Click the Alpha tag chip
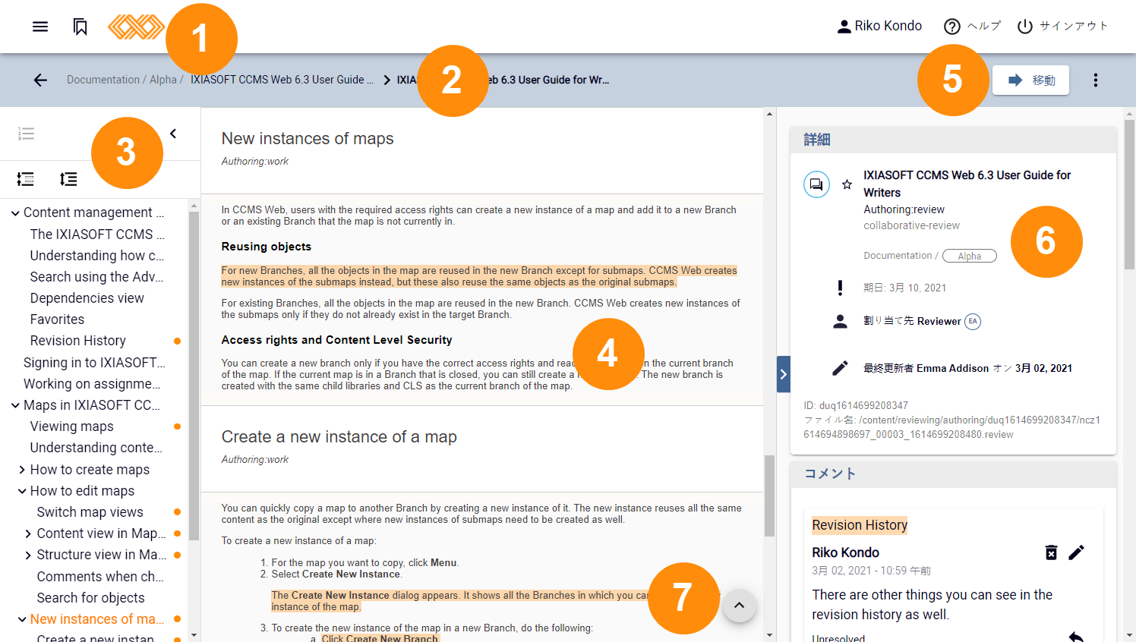 point(969,256)
